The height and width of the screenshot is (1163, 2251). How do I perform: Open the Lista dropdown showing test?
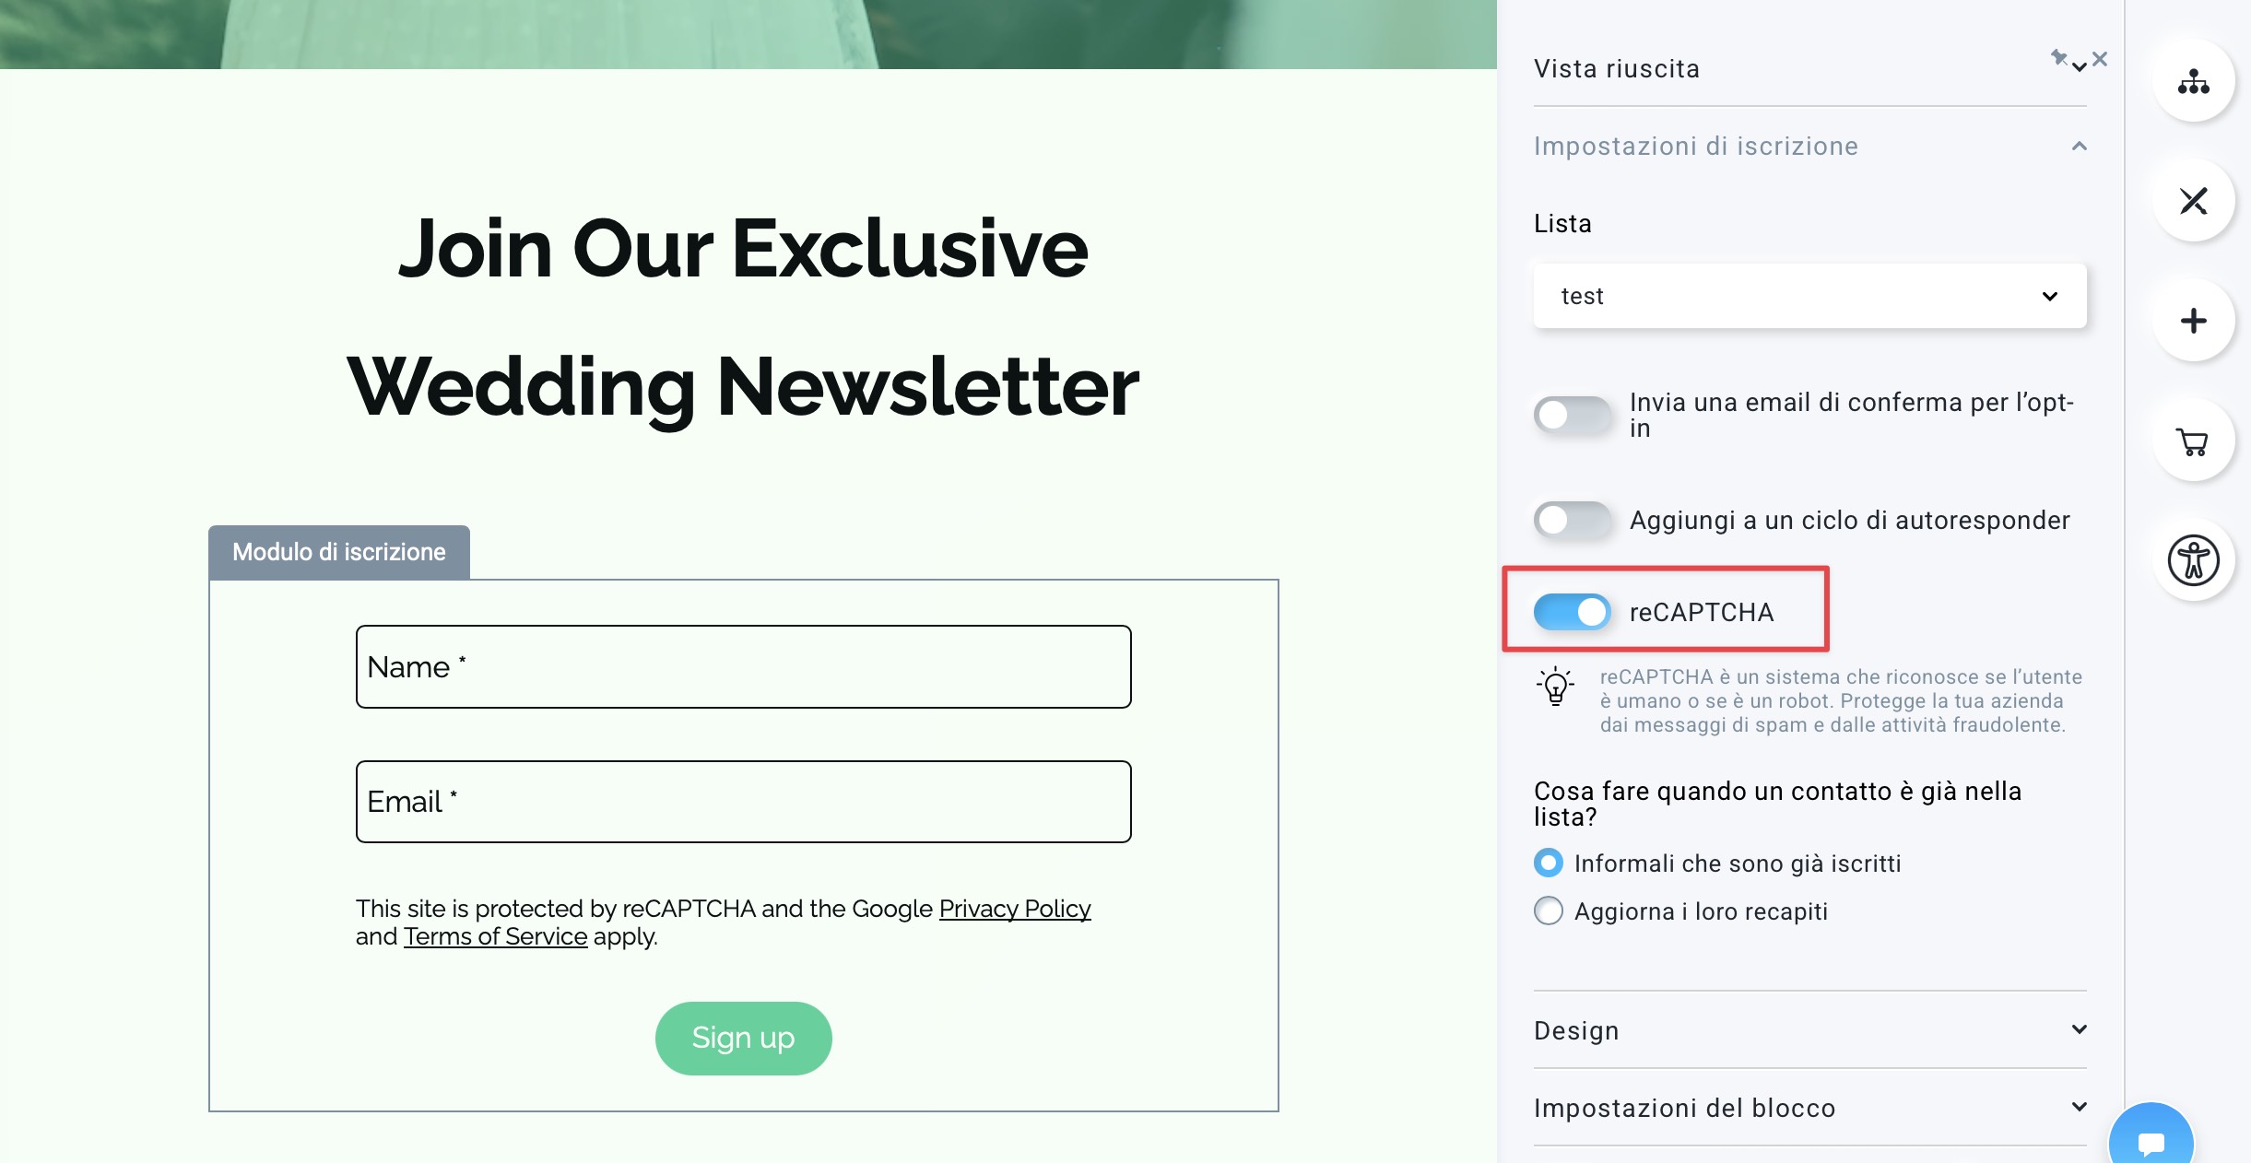[1809, 296]
